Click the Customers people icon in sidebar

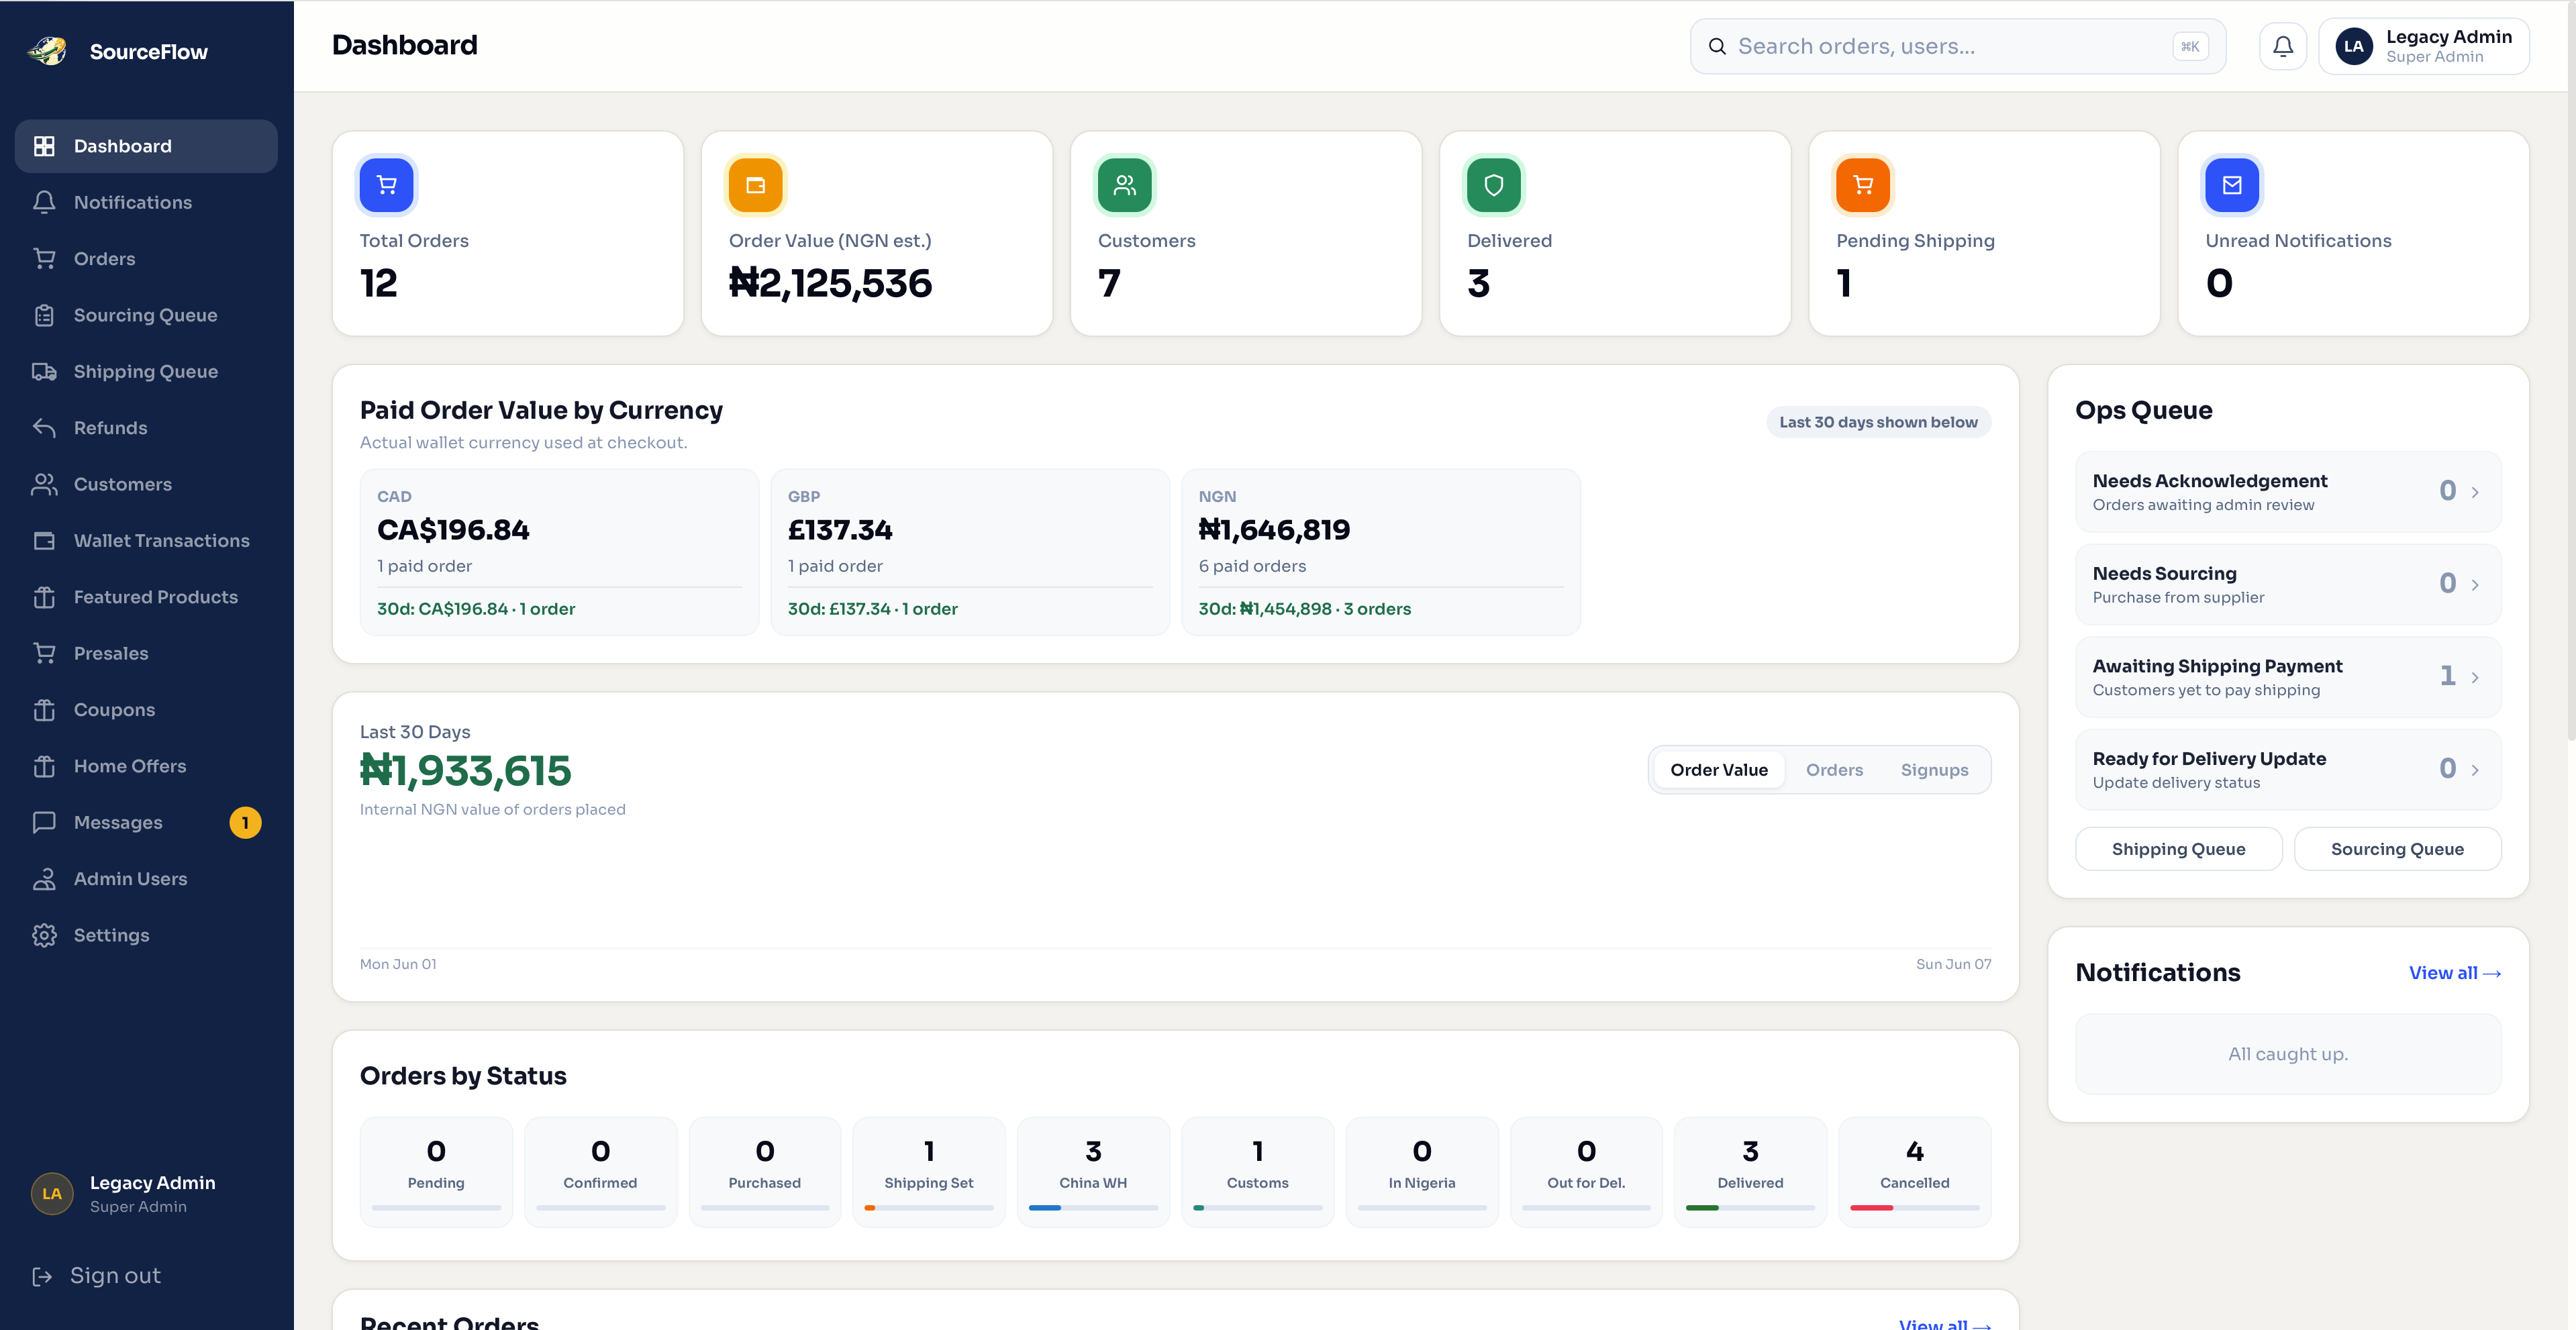coord(44,484)
